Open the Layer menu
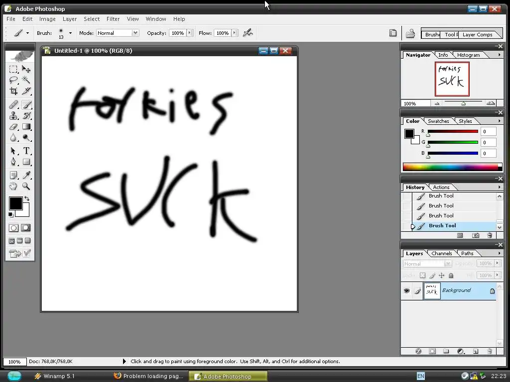 70,19
